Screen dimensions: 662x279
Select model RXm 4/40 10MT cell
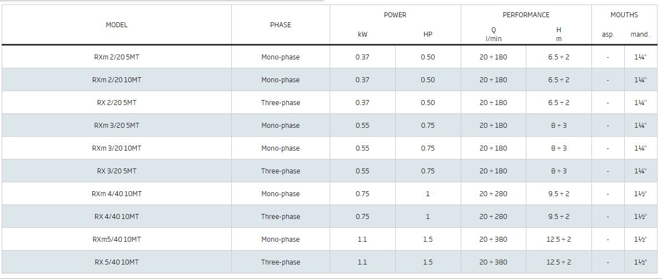pyautogui.click(x=117, y=194)
